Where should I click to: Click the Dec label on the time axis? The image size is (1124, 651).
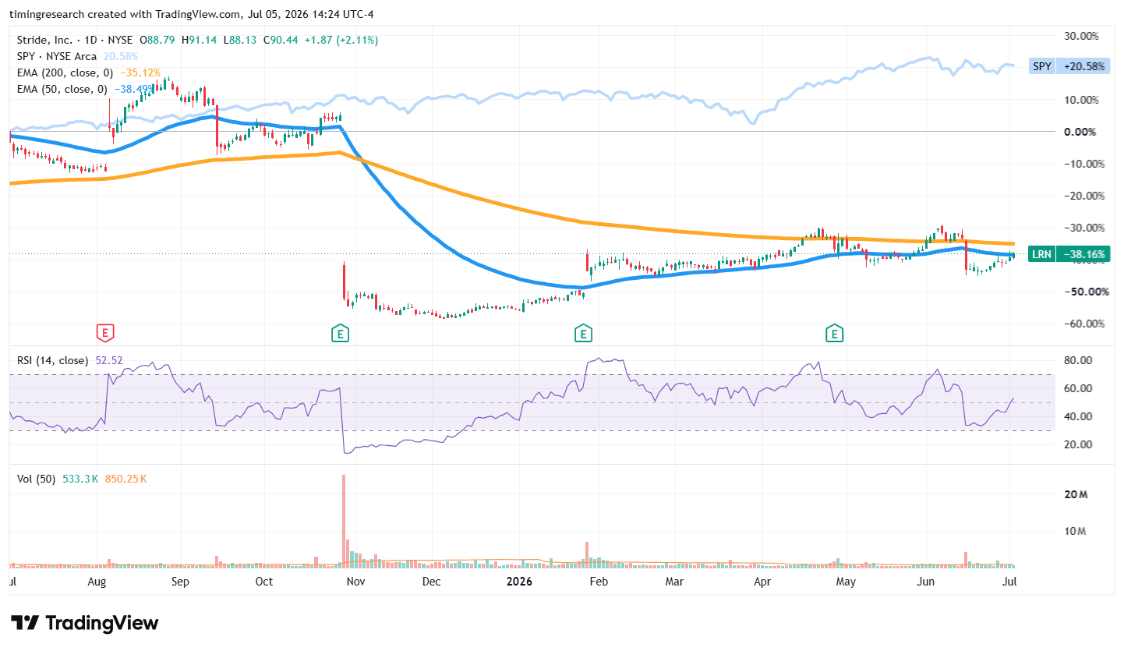pyautogui.click(x=431, y=582)
